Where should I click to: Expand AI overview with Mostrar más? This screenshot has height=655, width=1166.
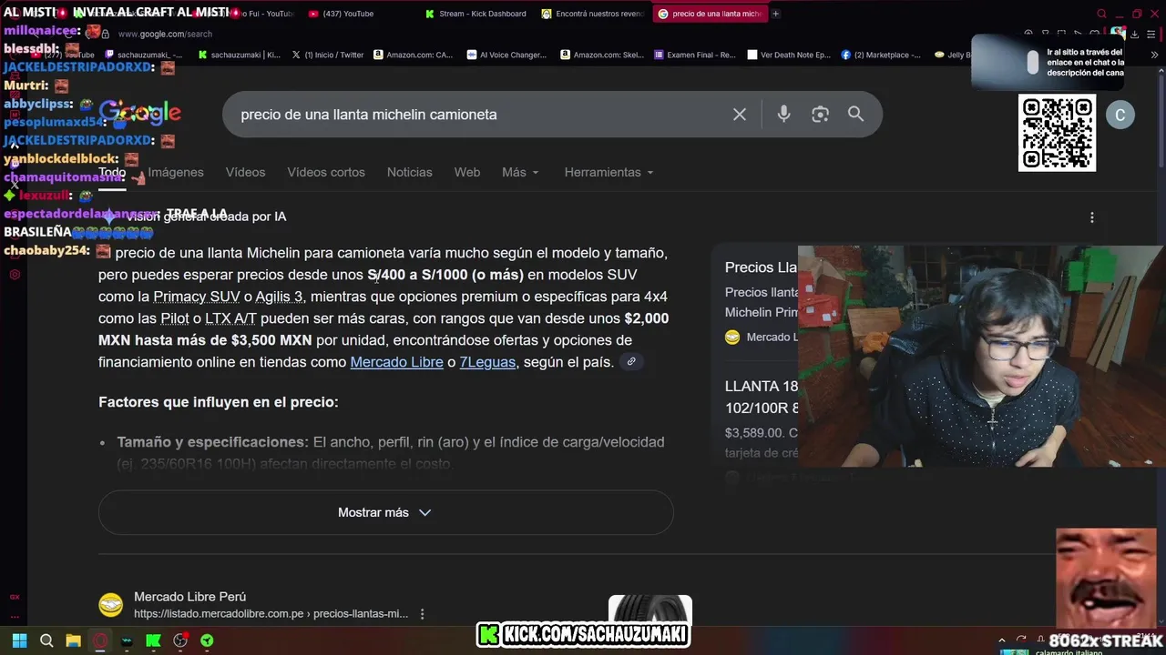click(385, 512)
